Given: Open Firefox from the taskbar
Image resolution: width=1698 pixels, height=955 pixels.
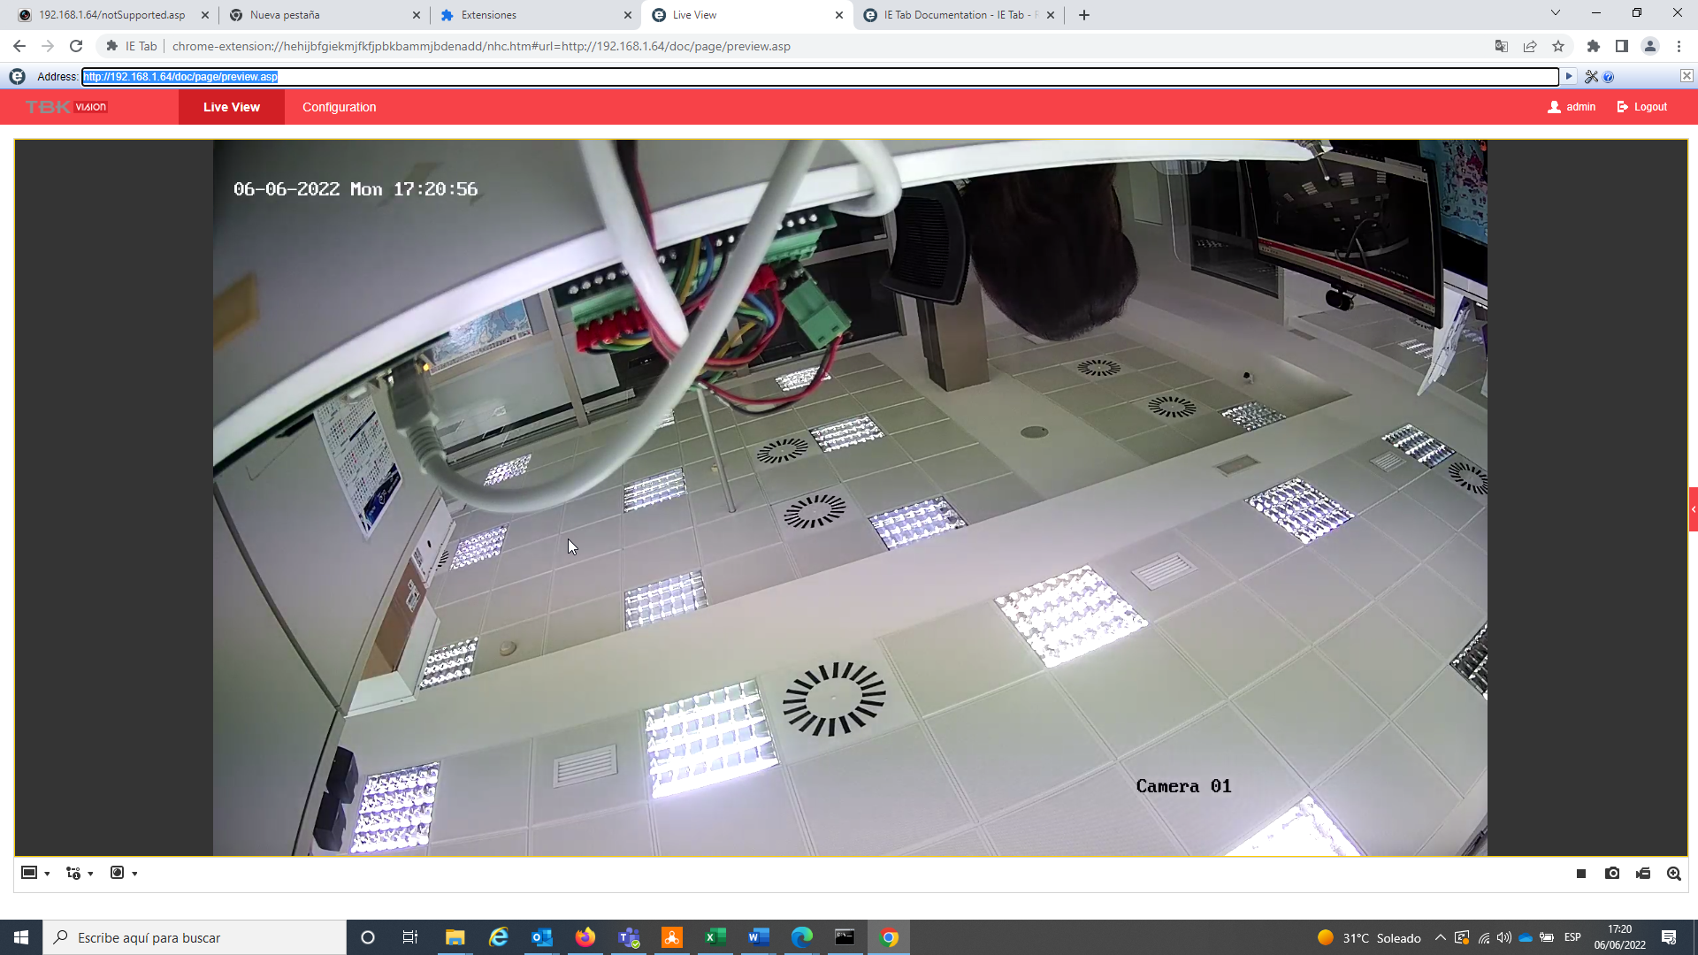Looking at the screenshot, I should pyautogui.click(x=585, y=937).
